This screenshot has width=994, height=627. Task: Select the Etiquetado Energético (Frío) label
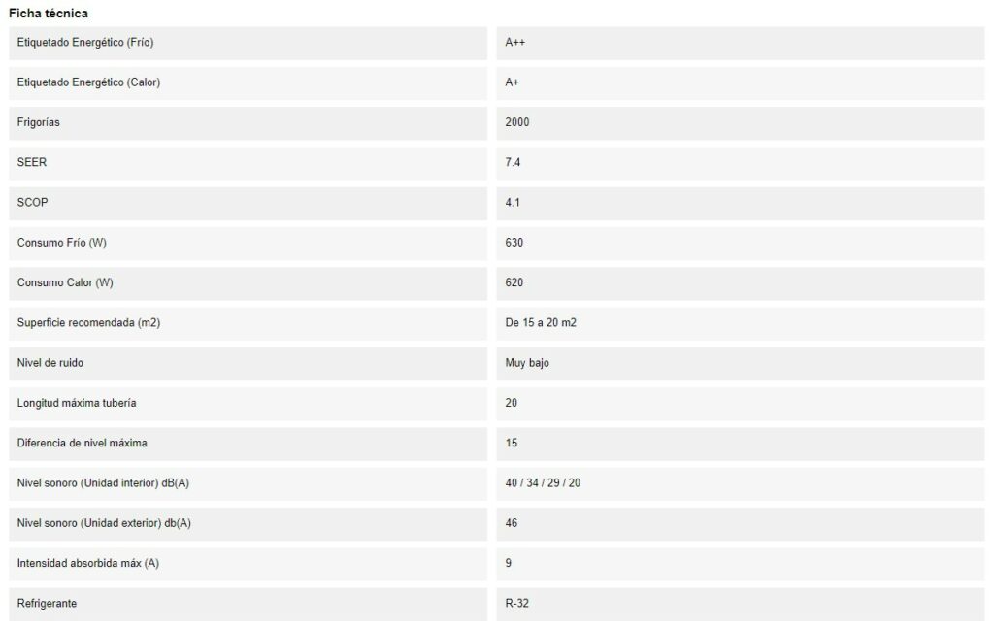click(85, 43)
